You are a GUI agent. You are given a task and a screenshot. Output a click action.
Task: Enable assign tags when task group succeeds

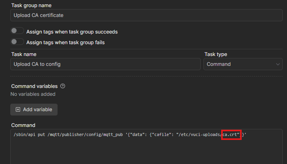click(17, 31)
